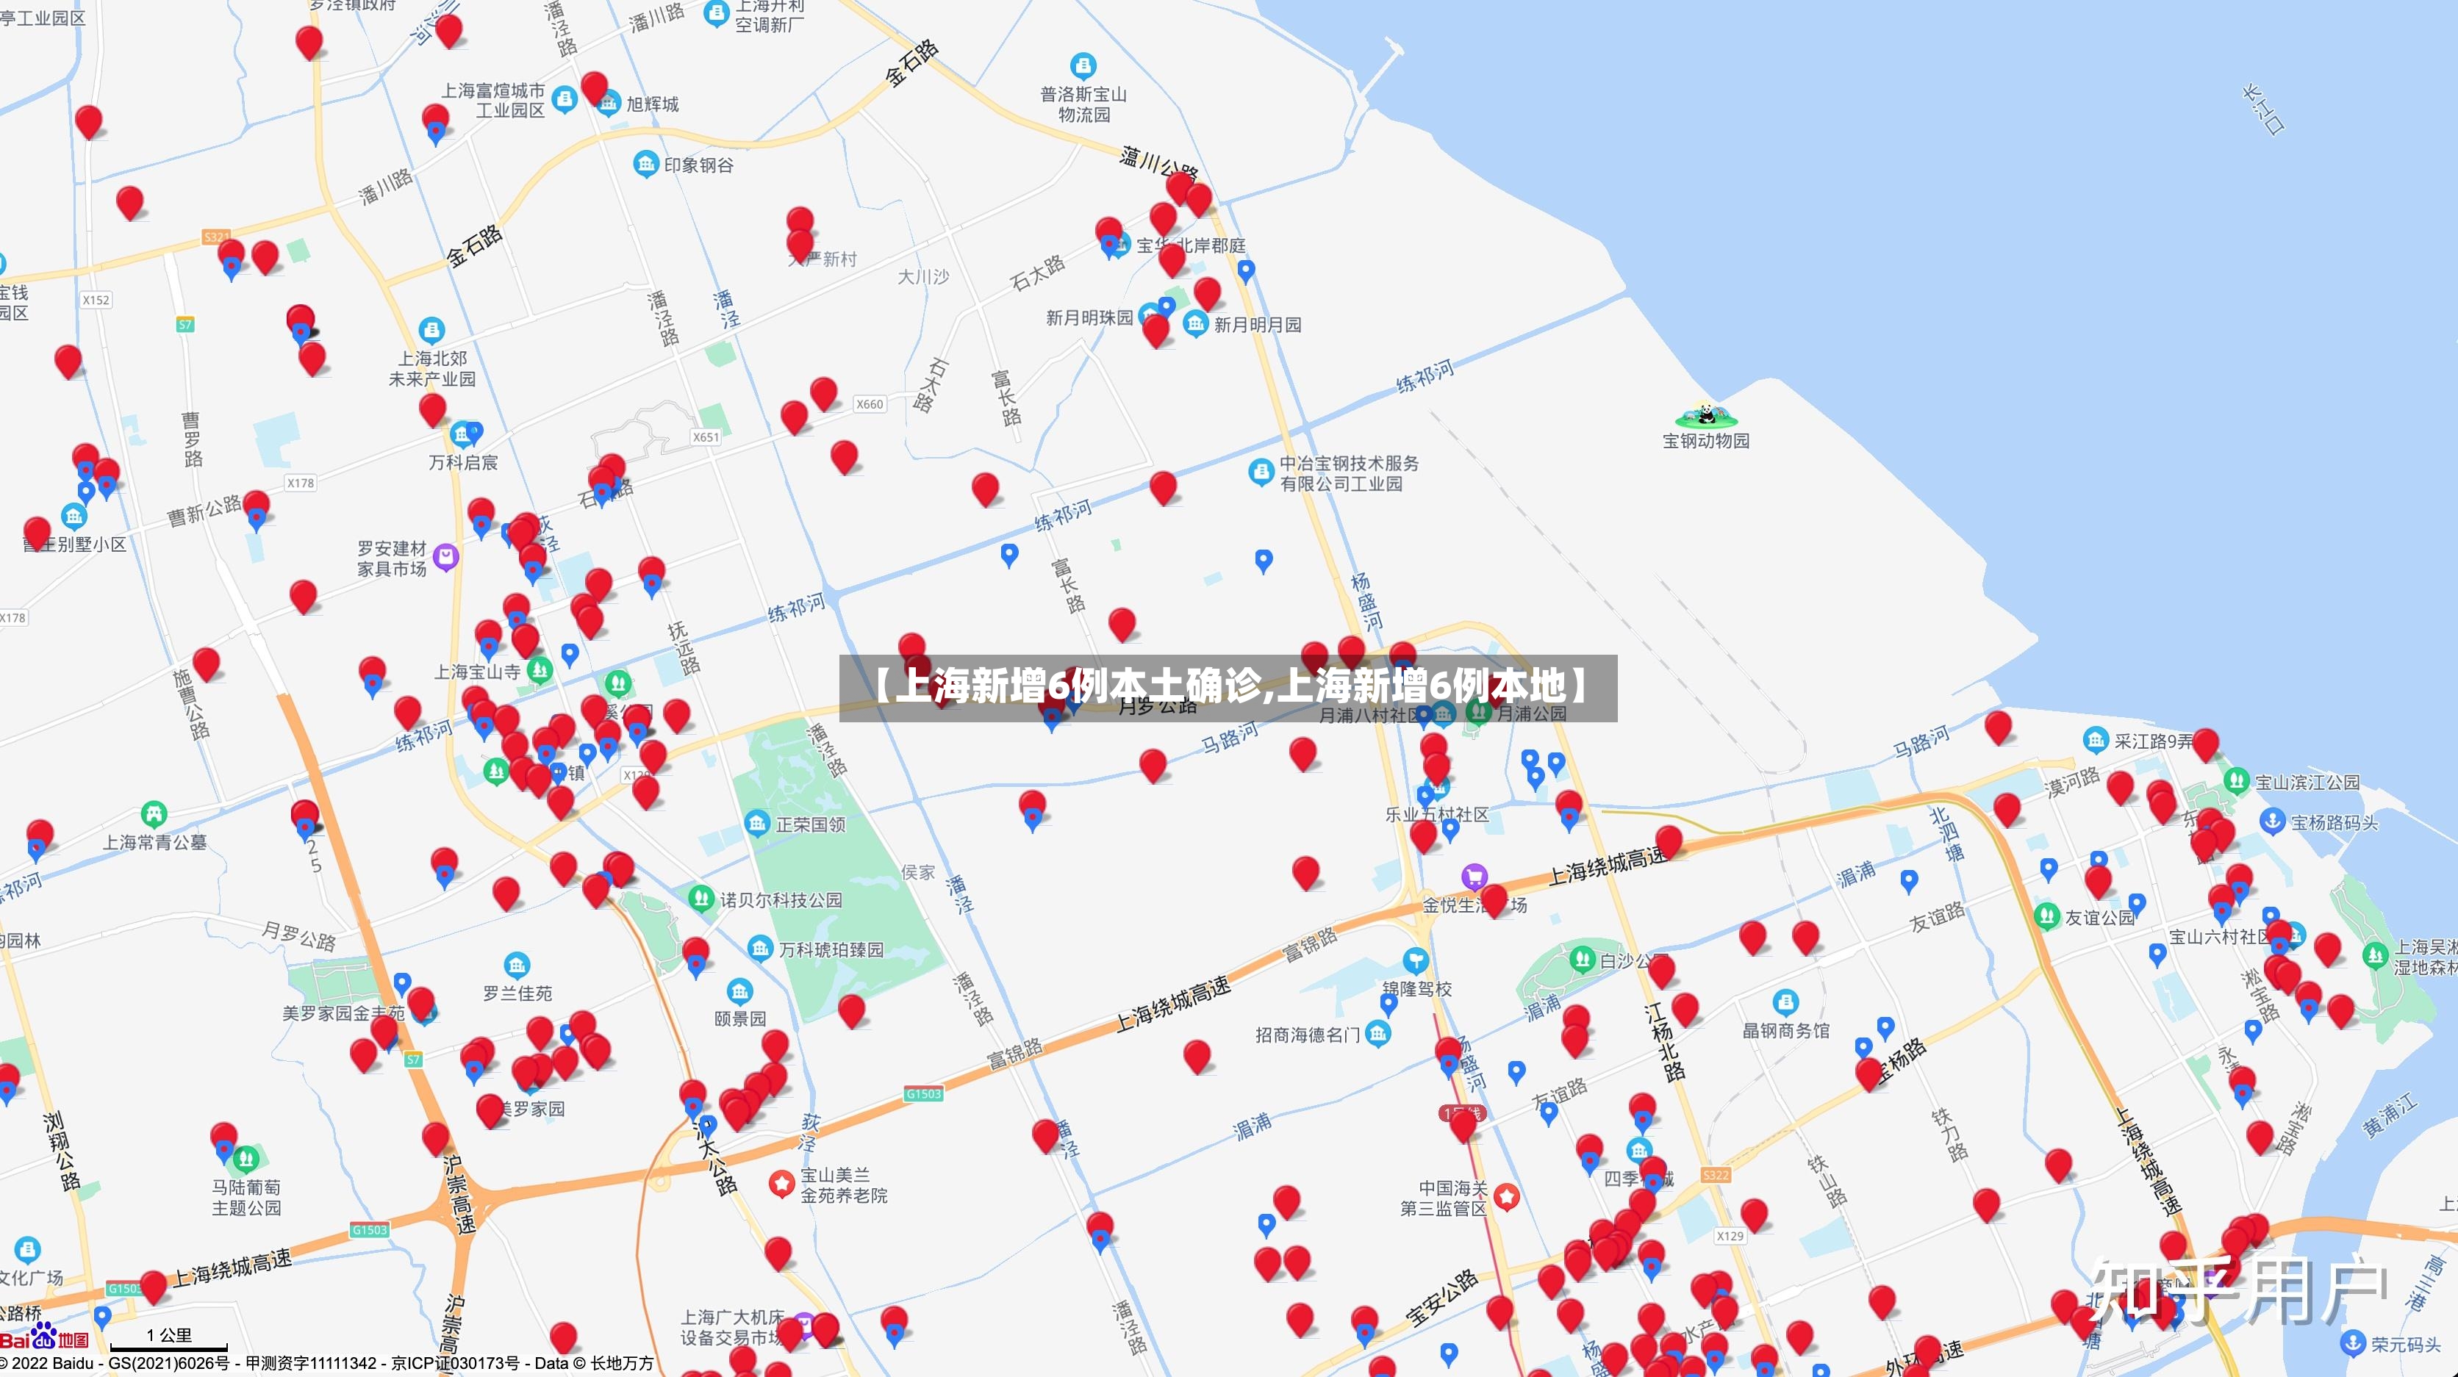Screen dimensions: 2458x1377
Task: Click the X178 road badge near 曹新公路
Action: 301,483
